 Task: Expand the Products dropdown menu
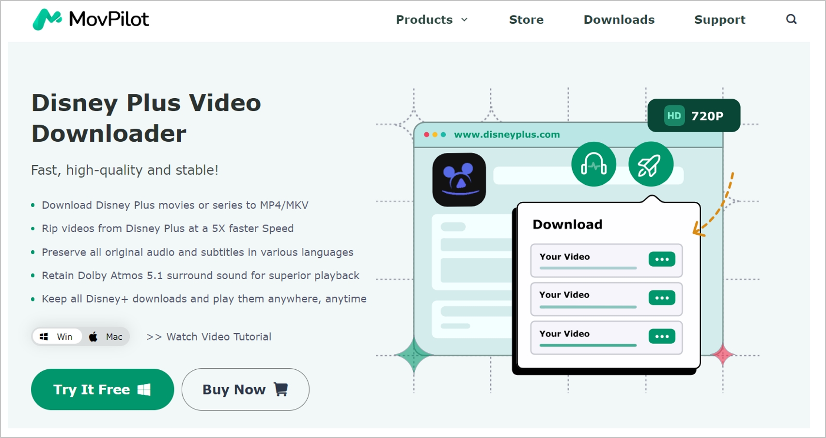(x=432, y=20)
